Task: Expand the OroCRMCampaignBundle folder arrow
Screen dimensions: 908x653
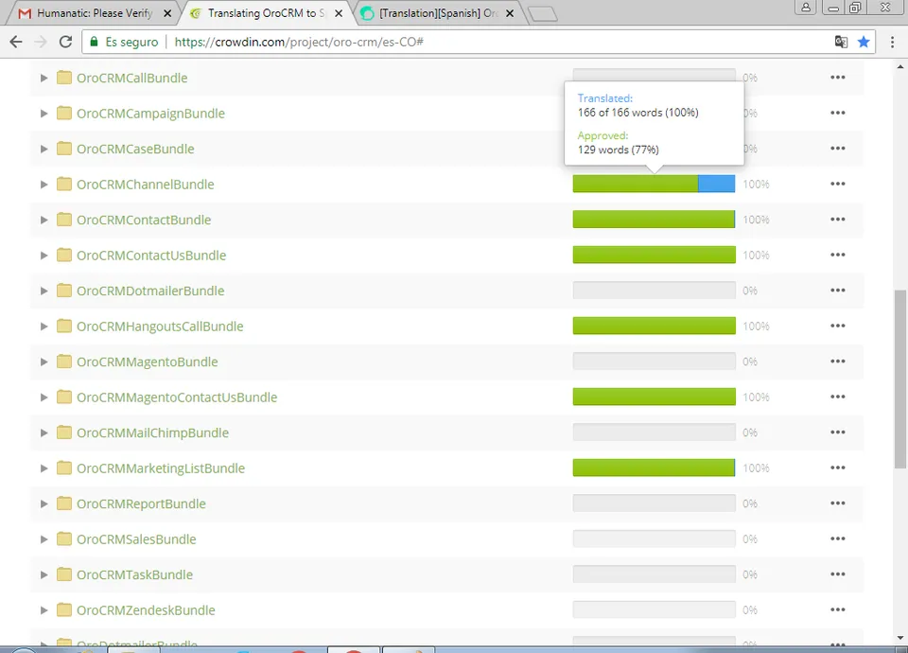Action: point(44,114)
